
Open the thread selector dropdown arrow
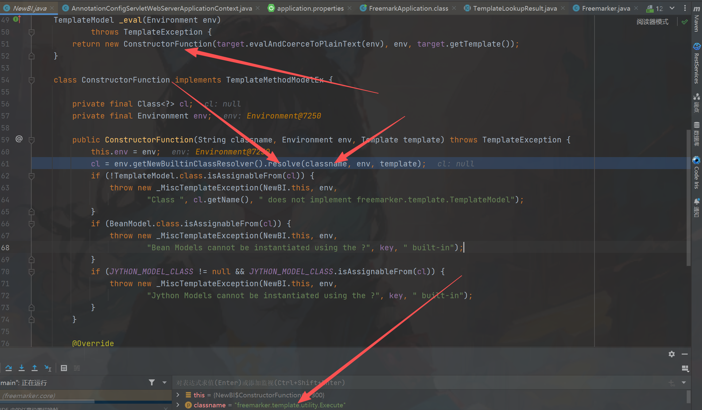(x=164, y=382)
